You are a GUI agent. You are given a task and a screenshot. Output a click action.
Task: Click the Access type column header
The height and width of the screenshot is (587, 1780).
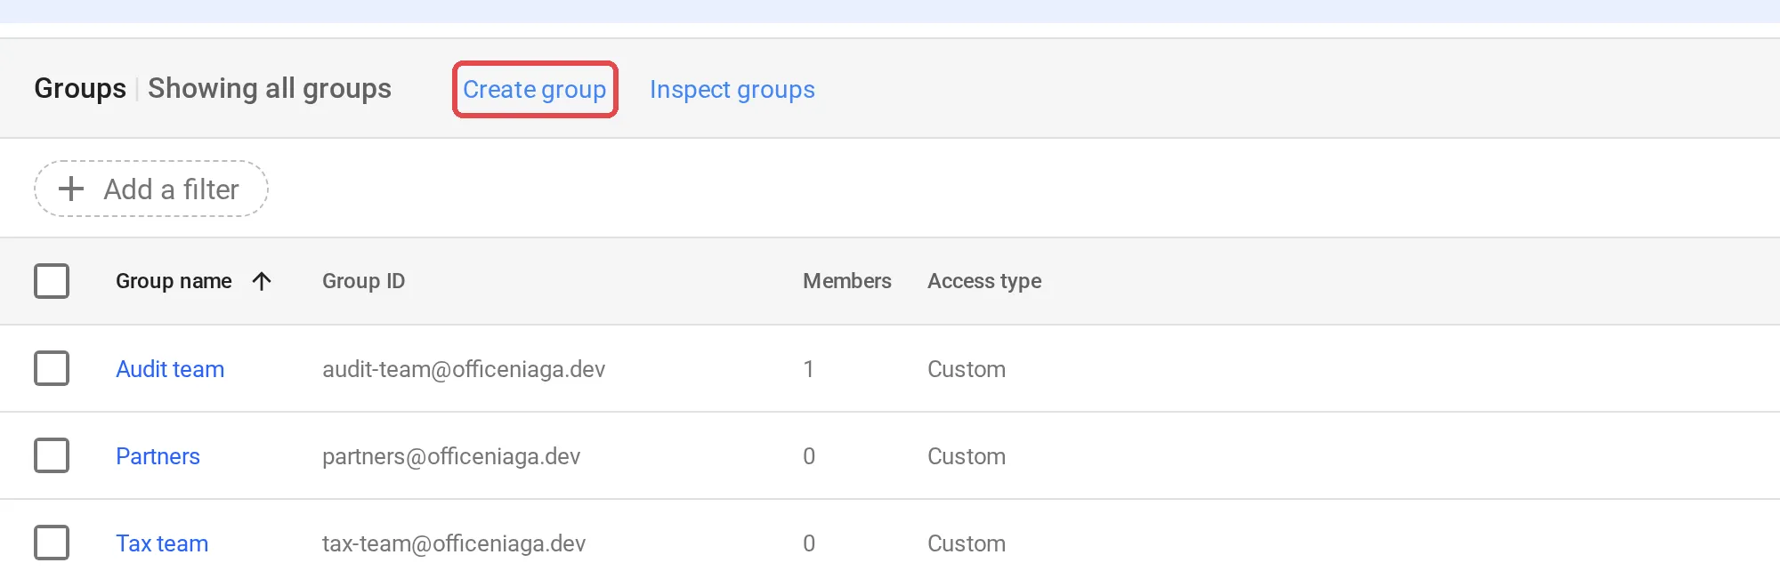(984, 281)
